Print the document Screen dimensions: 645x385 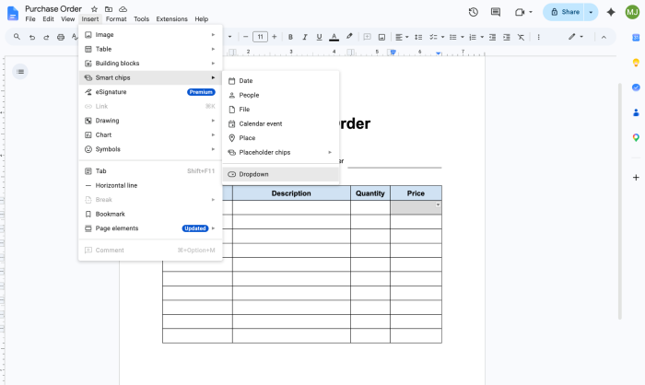tap(61, 37)
